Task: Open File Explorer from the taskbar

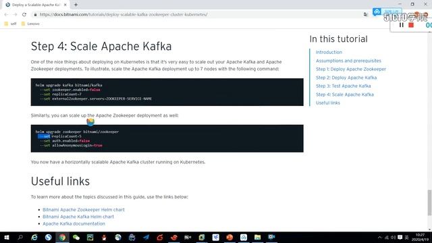Action: [x=257, y=237]
